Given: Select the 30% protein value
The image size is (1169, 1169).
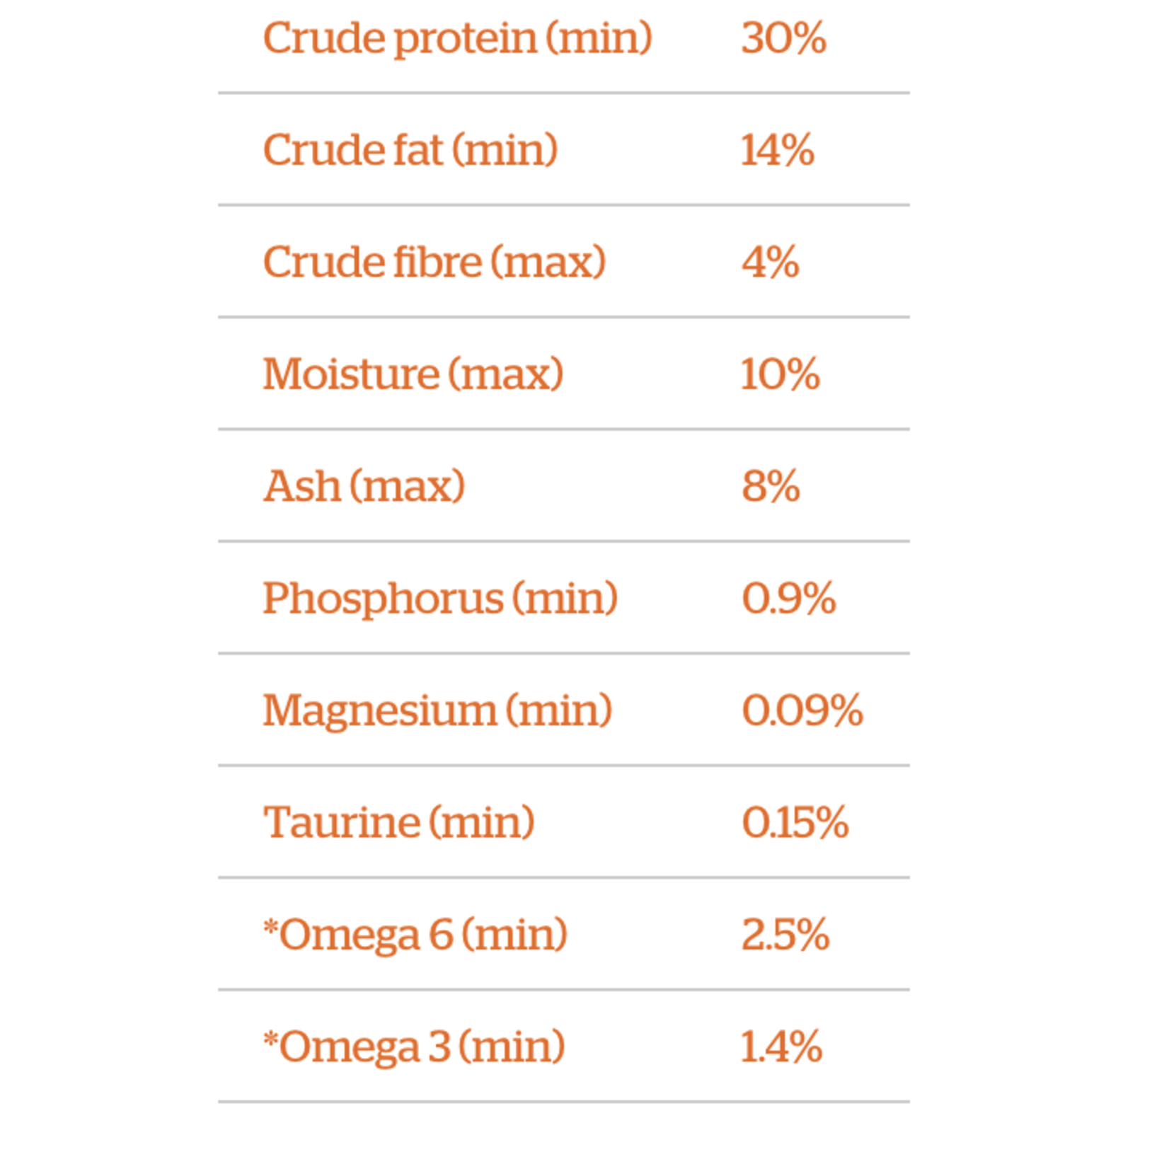Looking at the screenshot, I should (x=783, y=38).
